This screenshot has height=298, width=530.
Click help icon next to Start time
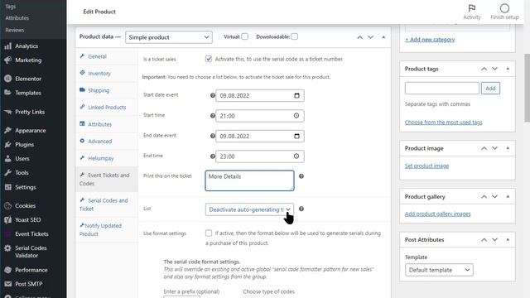coord(213,116)
